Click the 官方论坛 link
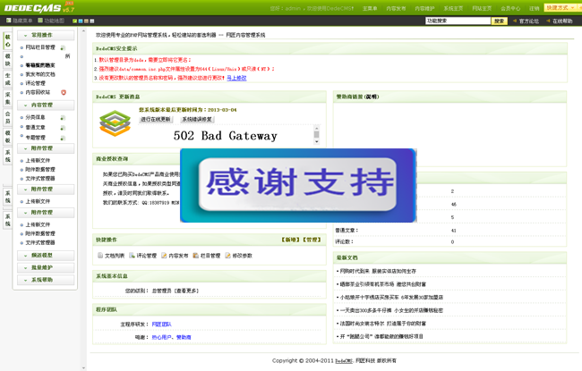Image resolution: width=582 pixels, height=371 pixels. point(528,21)
